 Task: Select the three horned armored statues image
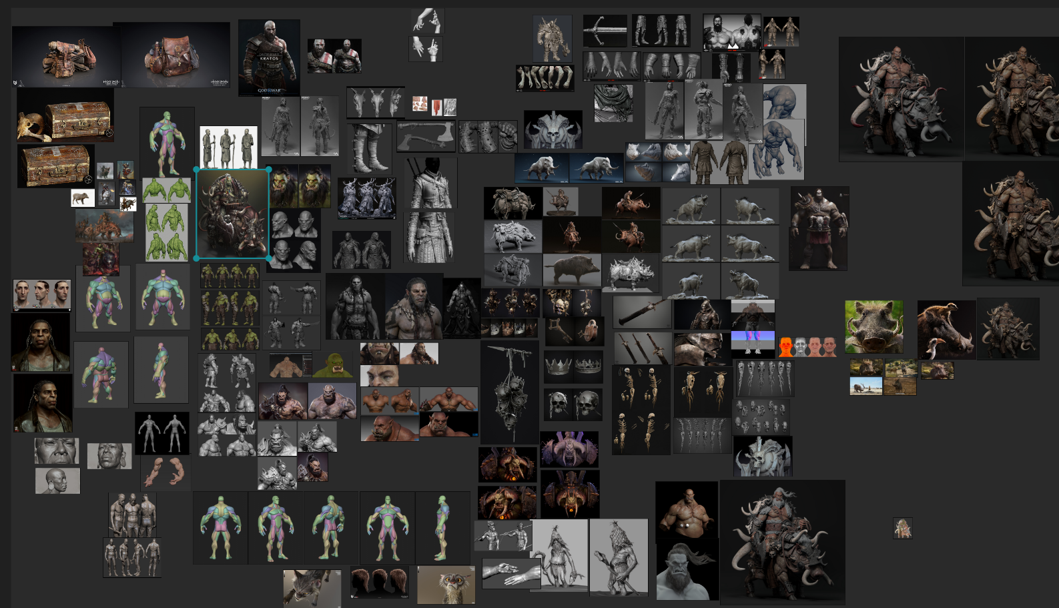coord(367,198)
